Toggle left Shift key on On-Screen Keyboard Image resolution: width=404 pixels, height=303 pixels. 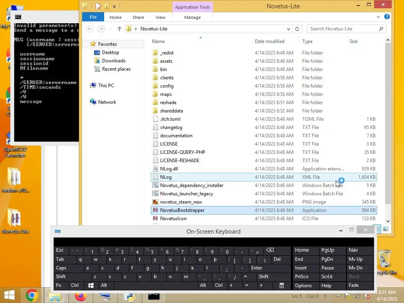73,277
